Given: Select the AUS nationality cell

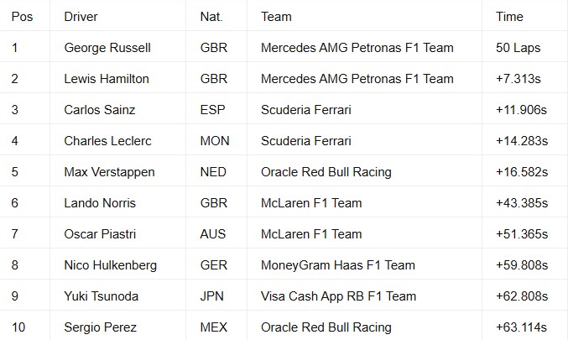Looking at the screenshot, I should [216, 234].
